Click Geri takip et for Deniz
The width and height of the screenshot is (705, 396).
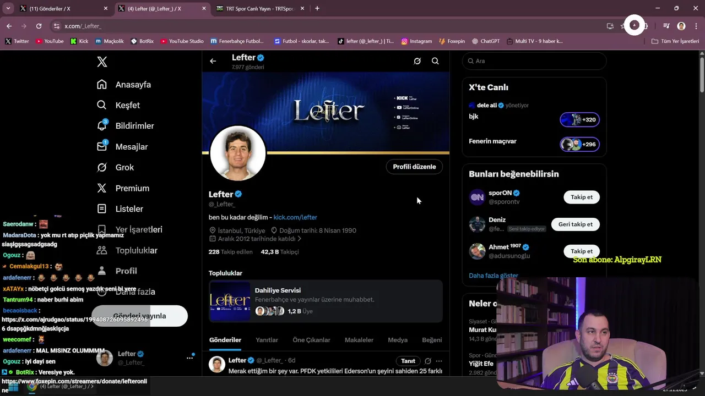pyautogui.click(x=576, y=224)
